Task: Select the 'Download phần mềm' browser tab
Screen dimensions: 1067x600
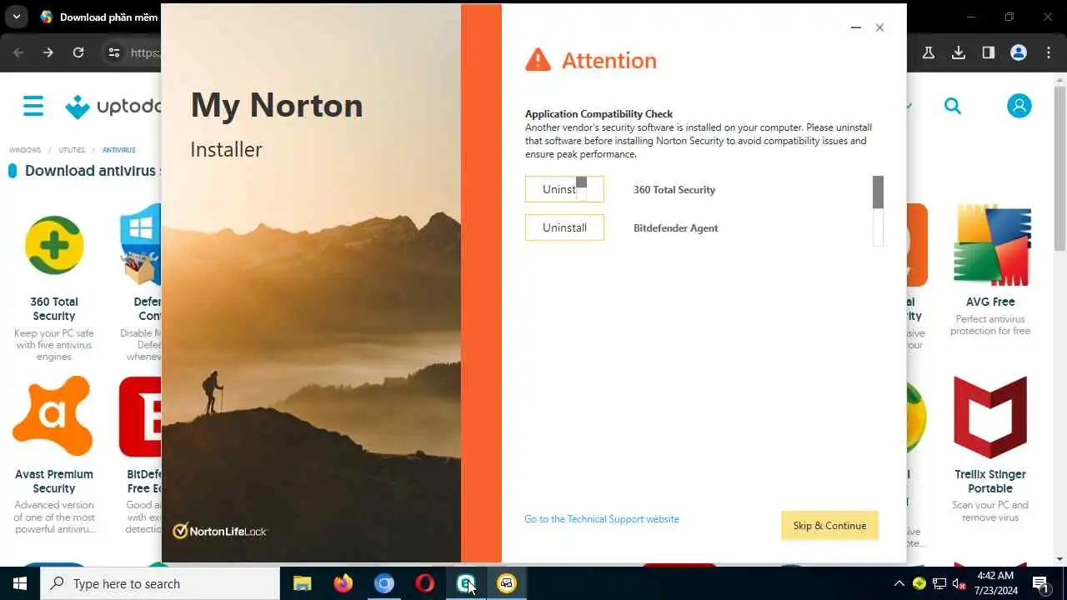Action: coord(98,17)
